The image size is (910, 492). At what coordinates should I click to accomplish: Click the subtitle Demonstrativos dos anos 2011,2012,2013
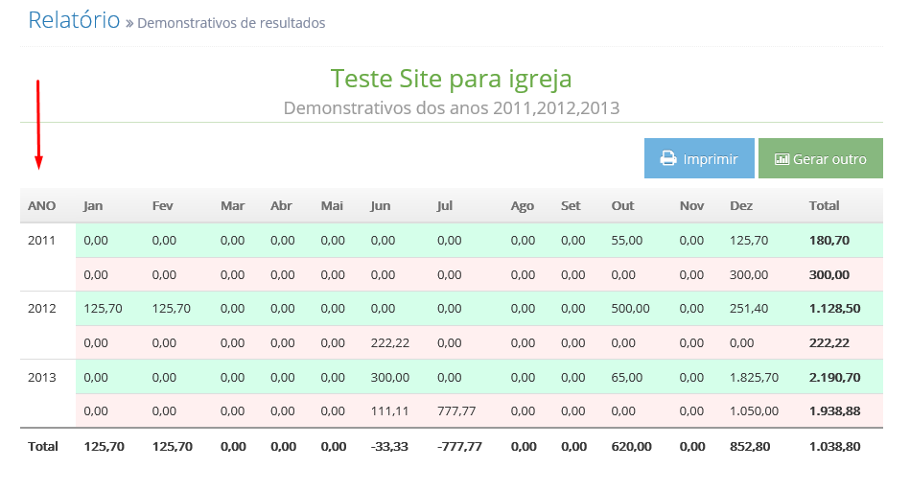coord(452,108)
